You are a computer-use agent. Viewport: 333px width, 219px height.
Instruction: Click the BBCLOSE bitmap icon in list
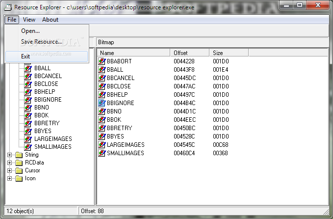tap(102, 86)
